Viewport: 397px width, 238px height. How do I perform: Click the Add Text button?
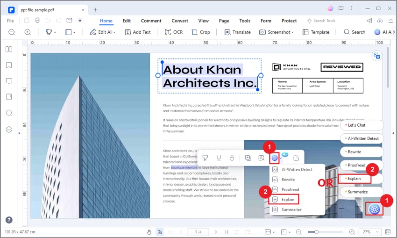(x=138, y=32)
